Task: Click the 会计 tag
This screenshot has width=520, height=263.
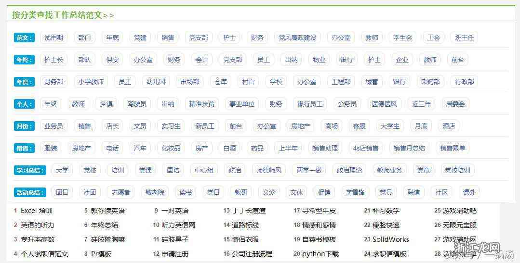Action: coord(201,60)
